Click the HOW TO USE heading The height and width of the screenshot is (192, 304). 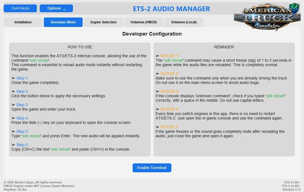tap(80, 47)
